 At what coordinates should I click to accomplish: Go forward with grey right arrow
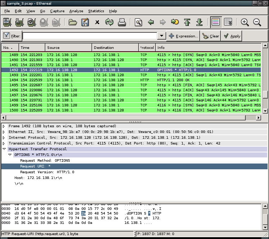point(163,22)
